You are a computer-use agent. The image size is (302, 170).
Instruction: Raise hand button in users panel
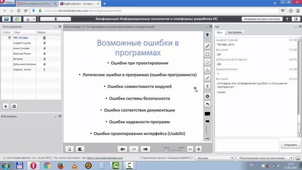(x=6, y=106)
